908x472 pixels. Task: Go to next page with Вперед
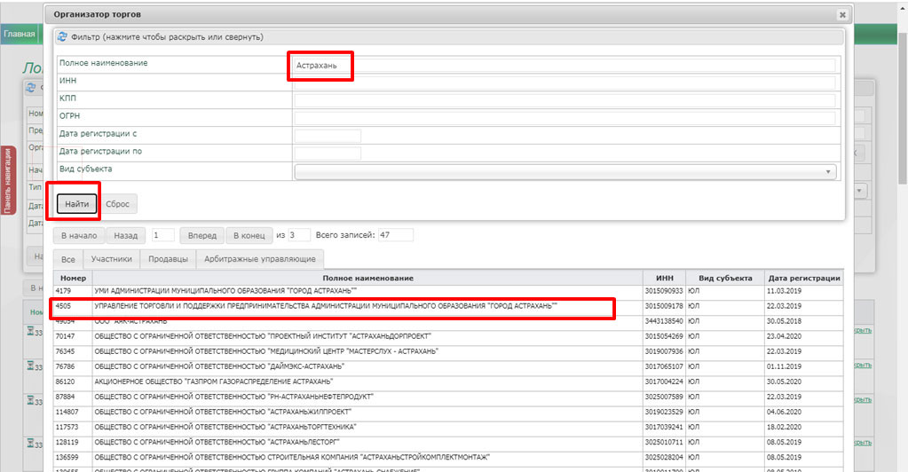click(x=201, y=236)
